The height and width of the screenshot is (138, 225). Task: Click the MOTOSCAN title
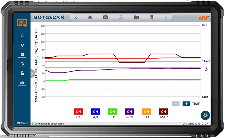pyautogui.click(x=49, y=17)
